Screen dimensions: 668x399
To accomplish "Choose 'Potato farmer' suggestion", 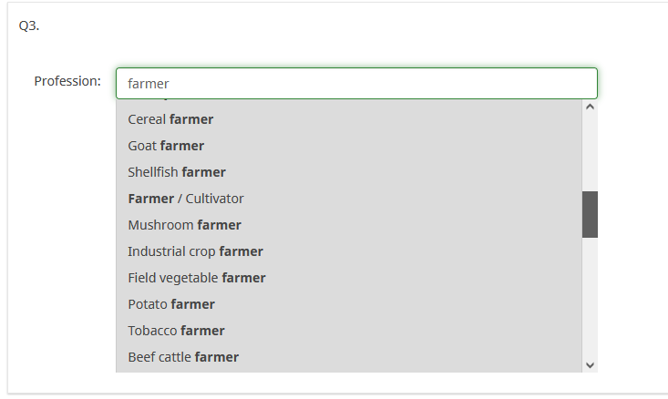I will click(x=171, y=304).
